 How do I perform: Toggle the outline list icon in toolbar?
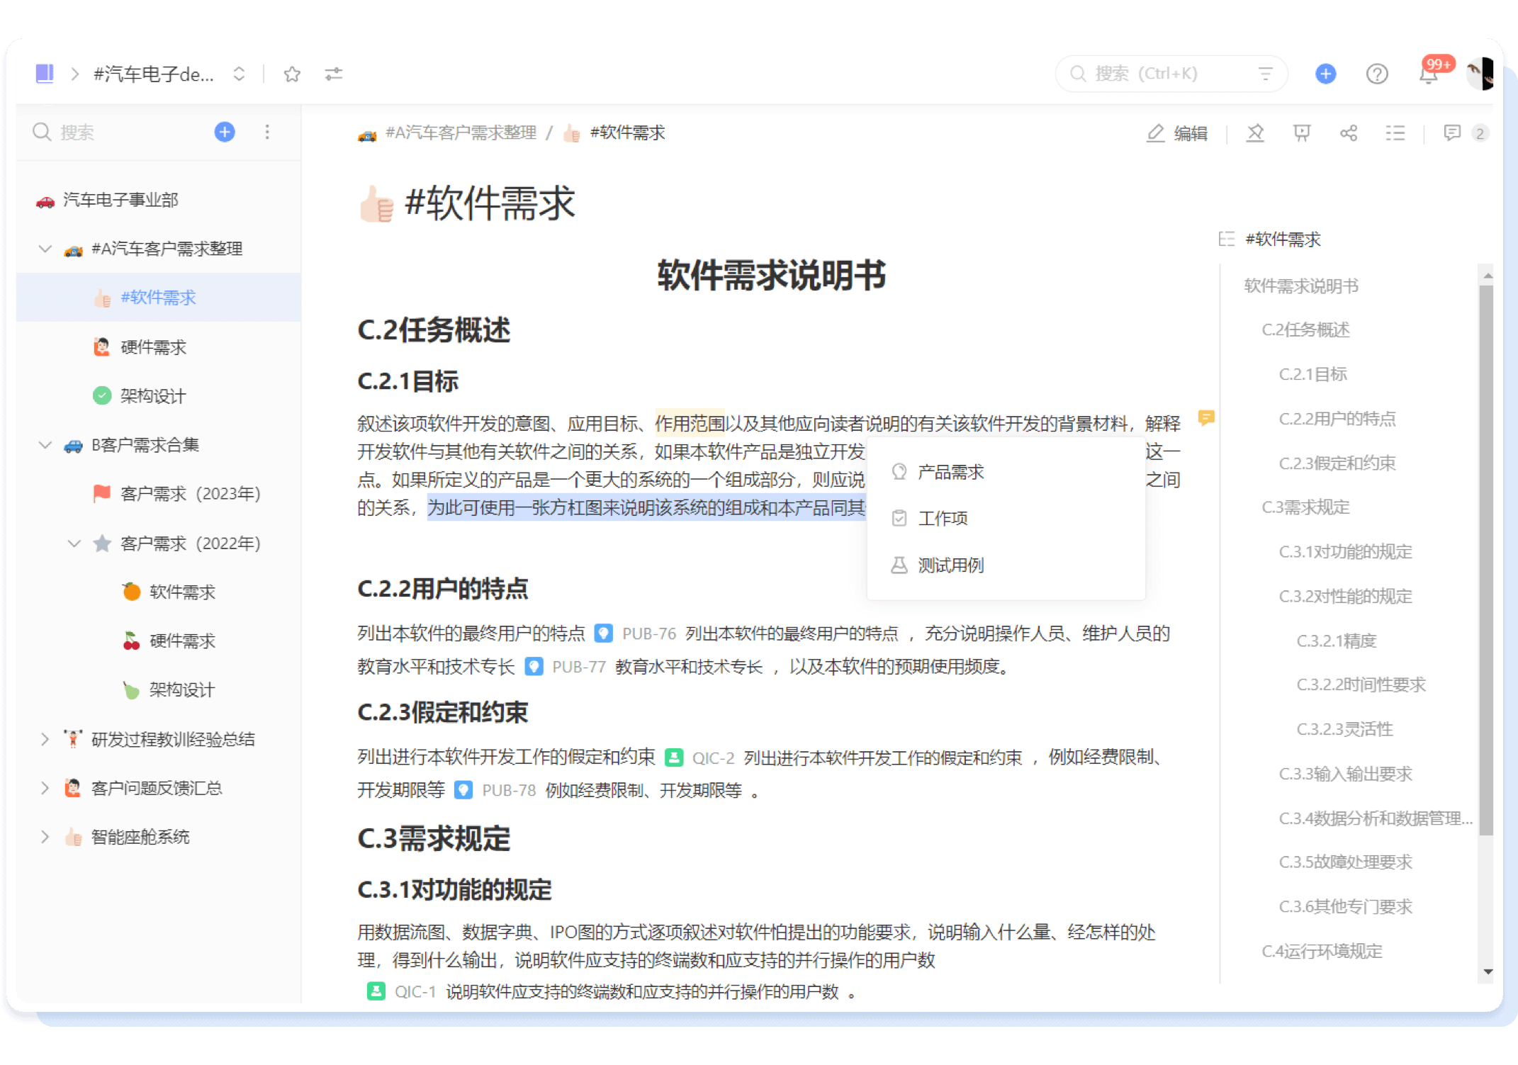click(1395, 133)
